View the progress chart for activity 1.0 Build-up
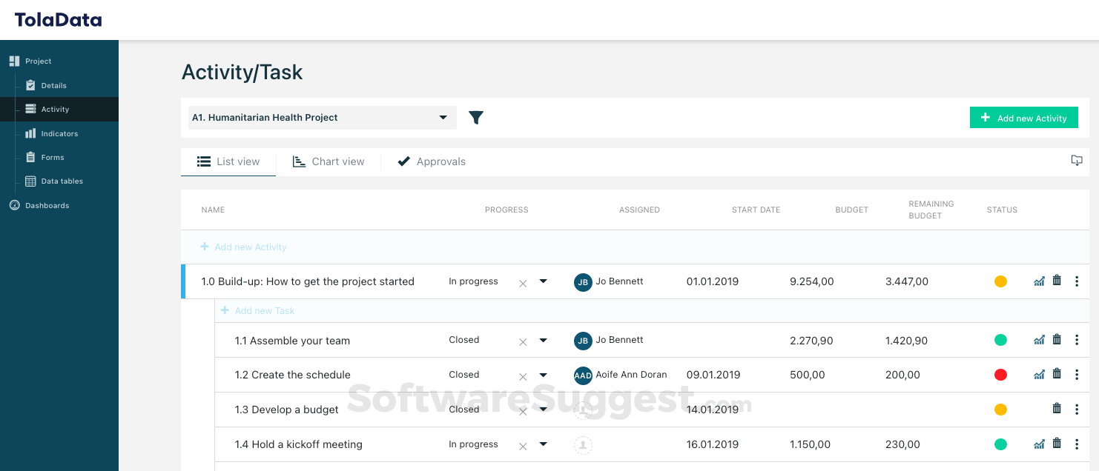This screenshot has height=471, width=1099. click(1039, 281)
